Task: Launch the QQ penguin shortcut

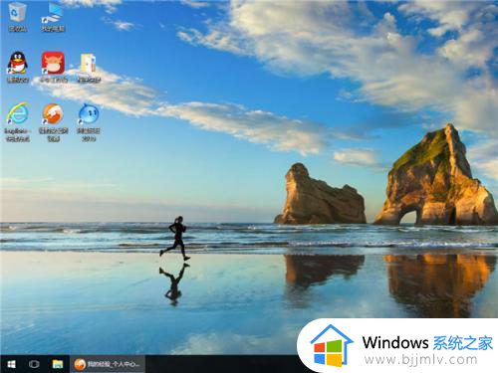Action: 18,67
